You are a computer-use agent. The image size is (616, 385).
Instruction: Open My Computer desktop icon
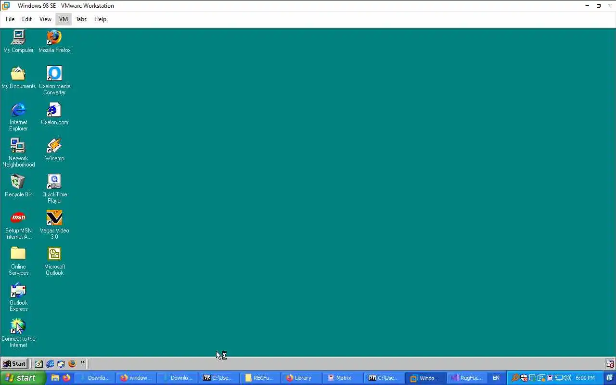pos(18,41)
